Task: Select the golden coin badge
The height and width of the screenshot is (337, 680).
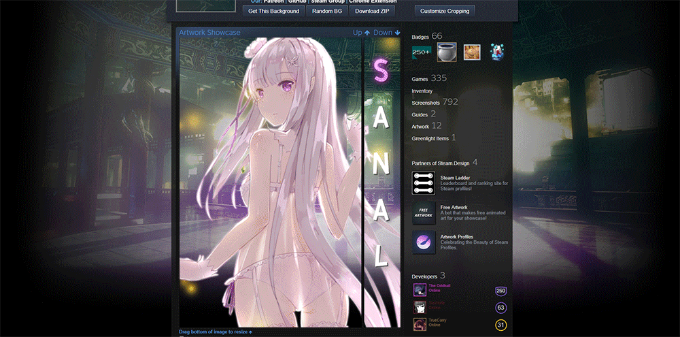Action: [x=472, y=52]
